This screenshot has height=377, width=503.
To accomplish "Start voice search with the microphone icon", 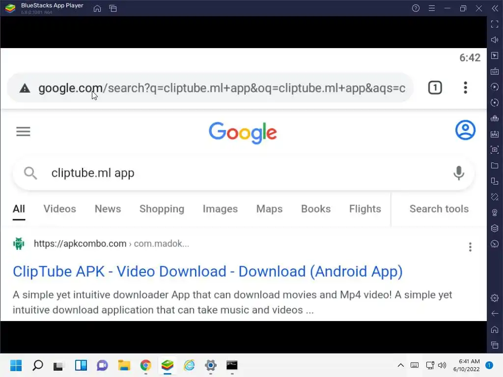I will (459, 173).
